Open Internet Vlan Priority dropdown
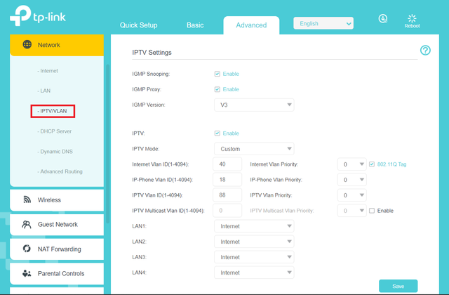This screenshot has height=295, width=449. [352, 164]
